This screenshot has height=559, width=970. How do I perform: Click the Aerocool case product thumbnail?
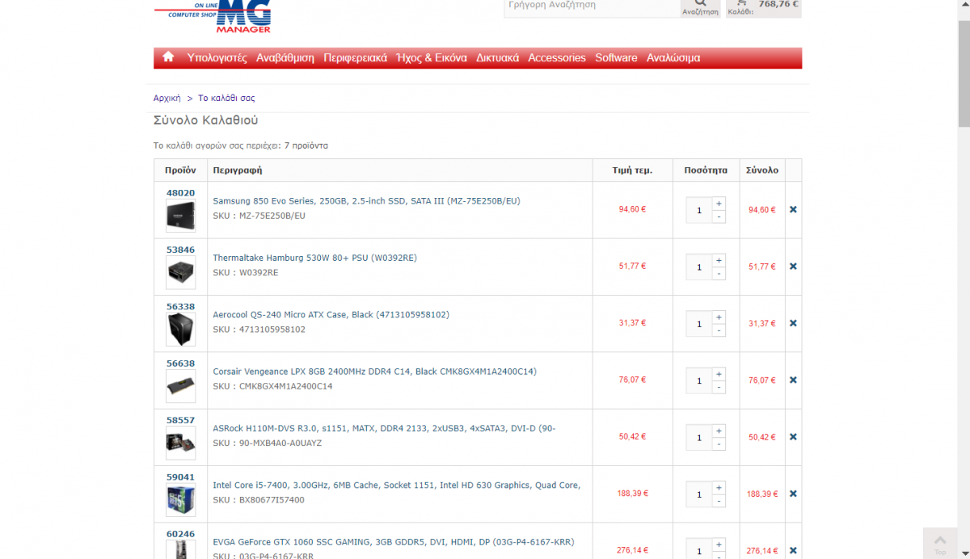pyautogui.click(x=180, y=330)
